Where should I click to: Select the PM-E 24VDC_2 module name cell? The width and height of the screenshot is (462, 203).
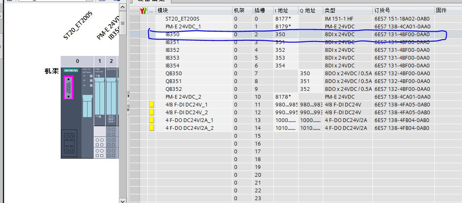click(194, 97)
